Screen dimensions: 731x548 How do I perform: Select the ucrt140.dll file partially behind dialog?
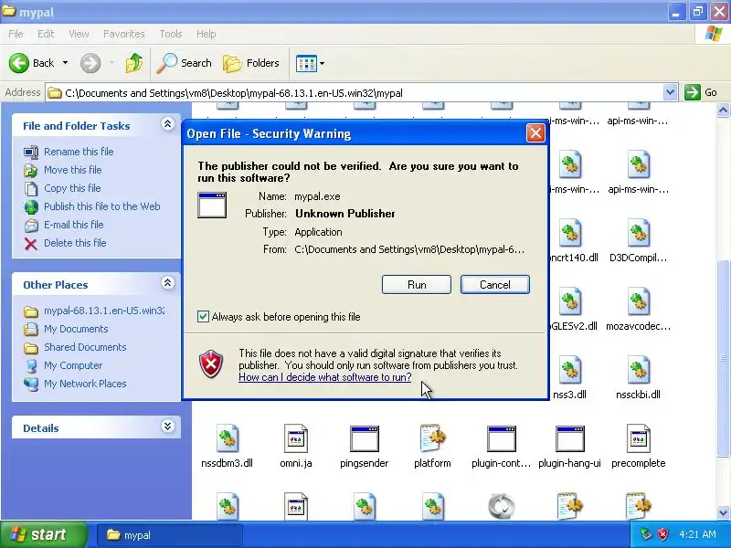tap(569, 233)
